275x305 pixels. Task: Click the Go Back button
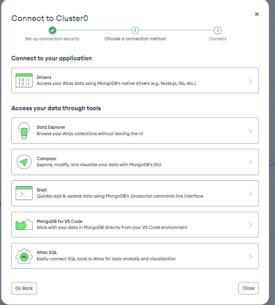tap(24, 288)
